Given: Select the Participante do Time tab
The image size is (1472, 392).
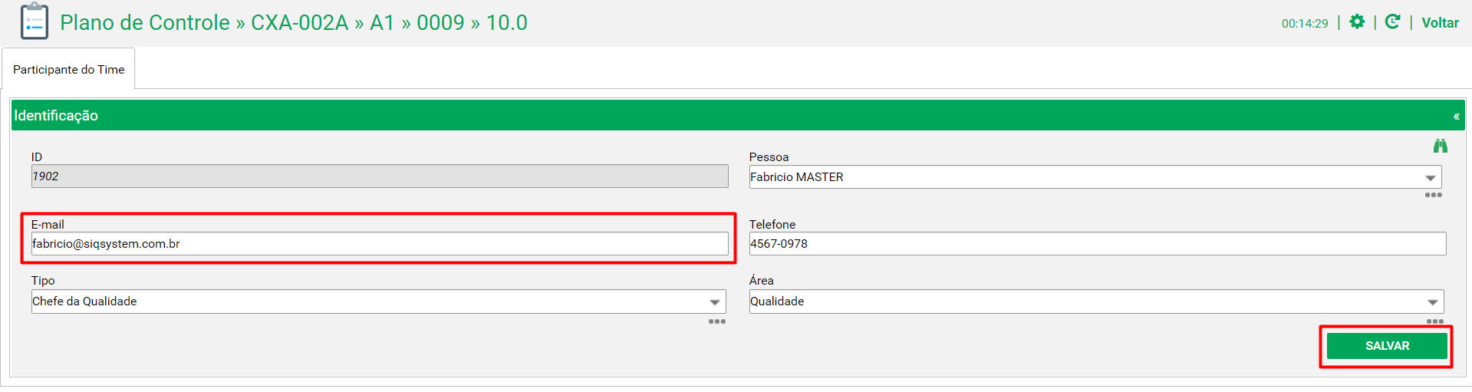Looking at the screenshot, I should coord(69,69).
